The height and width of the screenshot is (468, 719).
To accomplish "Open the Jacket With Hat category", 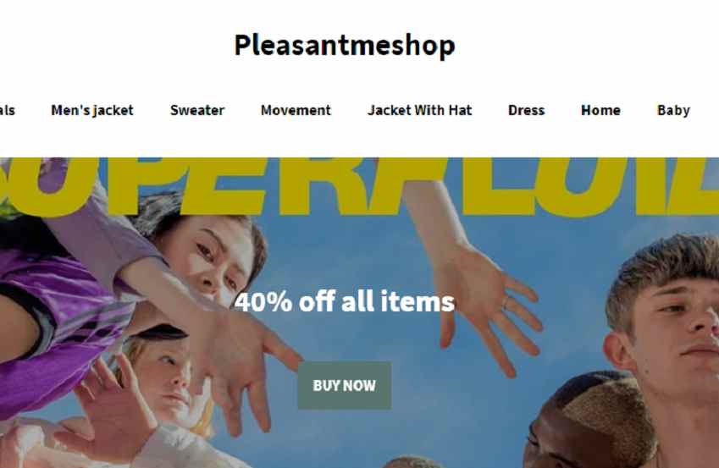I will tap(419, 111).
